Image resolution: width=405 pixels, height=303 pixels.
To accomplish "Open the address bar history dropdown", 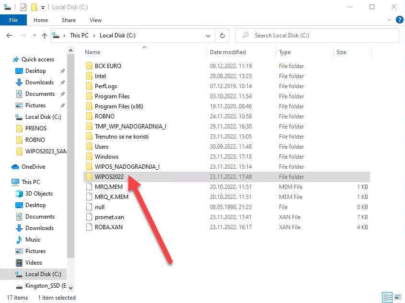I will point(208,35).
